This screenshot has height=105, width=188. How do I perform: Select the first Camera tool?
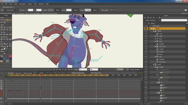pyautogui.click(x=1, y=34)
